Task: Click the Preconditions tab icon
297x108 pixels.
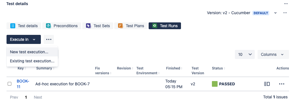Action: (x=49, y=26)
